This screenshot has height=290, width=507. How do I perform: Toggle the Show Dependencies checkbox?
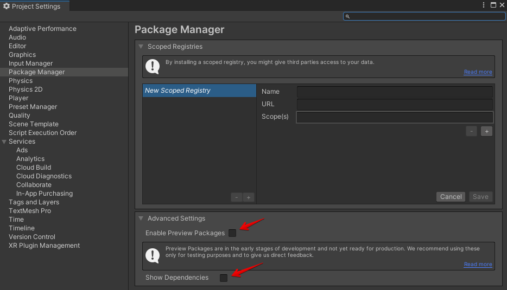click(x=224, y=278)
